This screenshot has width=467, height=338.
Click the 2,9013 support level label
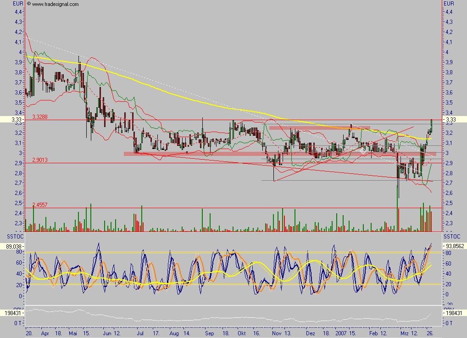pos(40,160)
